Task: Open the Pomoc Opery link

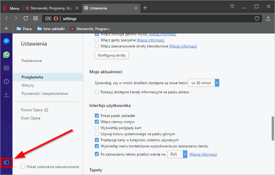Action: pyautogui.click(x=32, y=110)
